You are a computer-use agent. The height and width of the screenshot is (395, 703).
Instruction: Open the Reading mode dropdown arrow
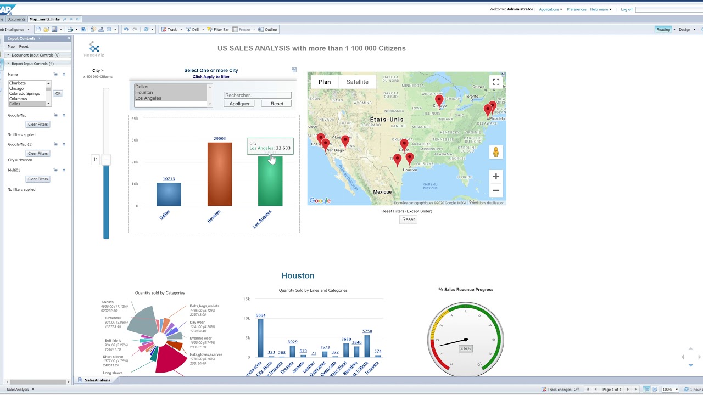tap(674, 29)
